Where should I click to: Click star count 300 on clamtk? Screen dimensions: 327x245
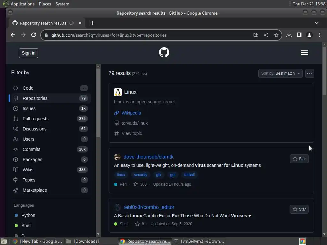click(x=140, y=184)
